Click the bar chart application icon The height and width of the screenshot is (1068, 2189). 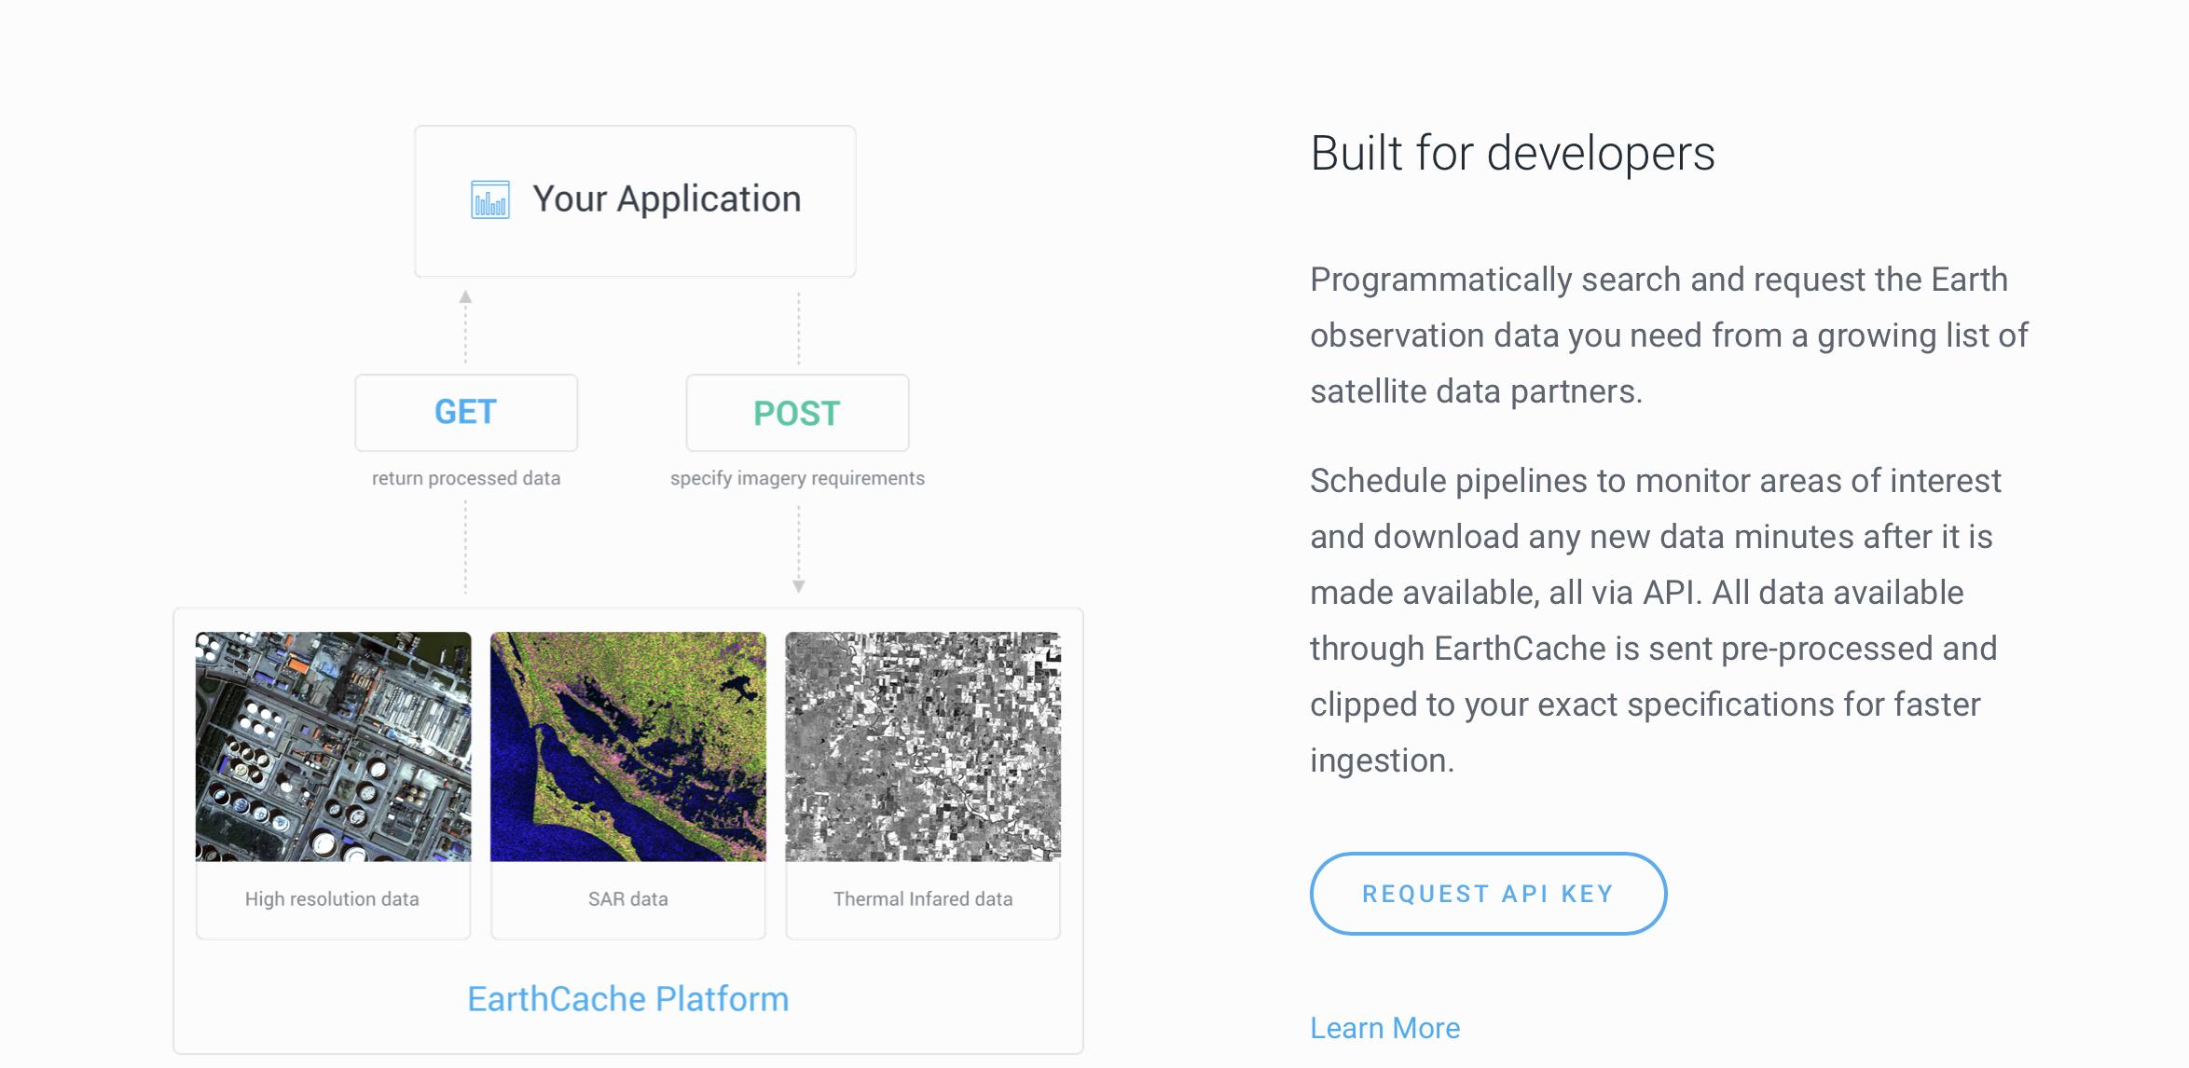(x=490, y=199)
